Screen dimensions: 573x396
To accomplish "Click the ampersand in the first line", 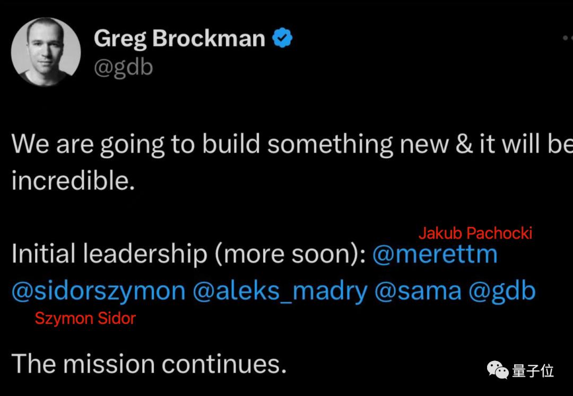I will tap(464, 144).
